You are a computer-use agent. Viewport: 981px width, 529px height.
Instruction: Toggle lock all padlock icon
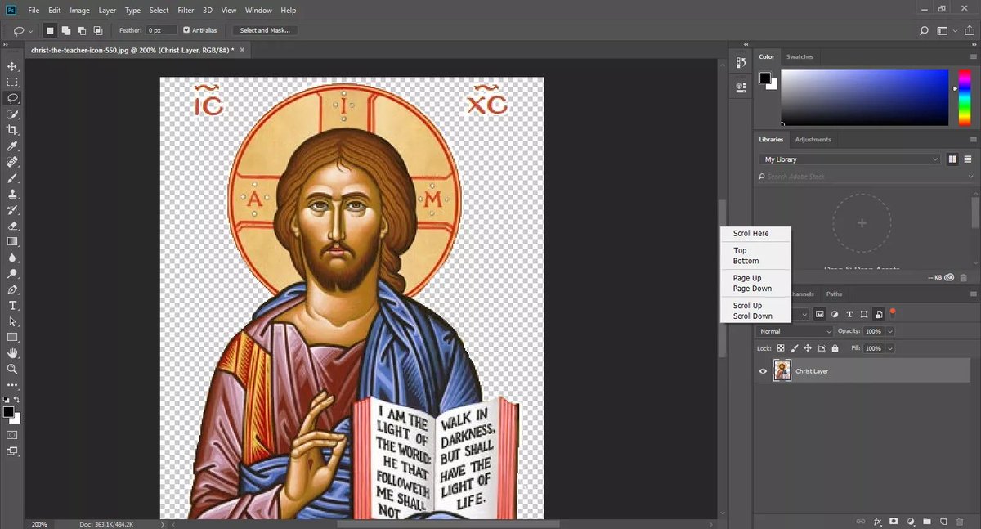(x=835, y=348)
